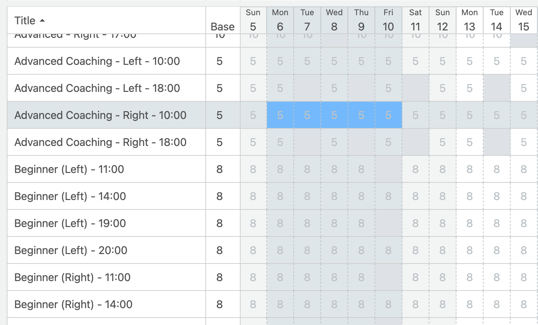The width and height of the screenshot is (538, 325).
Task: Click Wed 15 cell for Beginner (Right) - 11:00
Action: [x=524, y=277]
